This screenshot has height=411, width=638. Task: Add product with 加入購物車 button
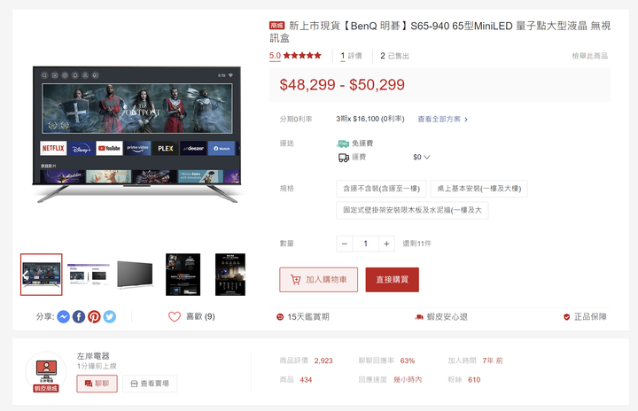(319, 280)
